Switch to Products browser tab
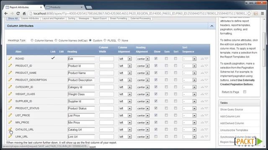 point(64,7)
